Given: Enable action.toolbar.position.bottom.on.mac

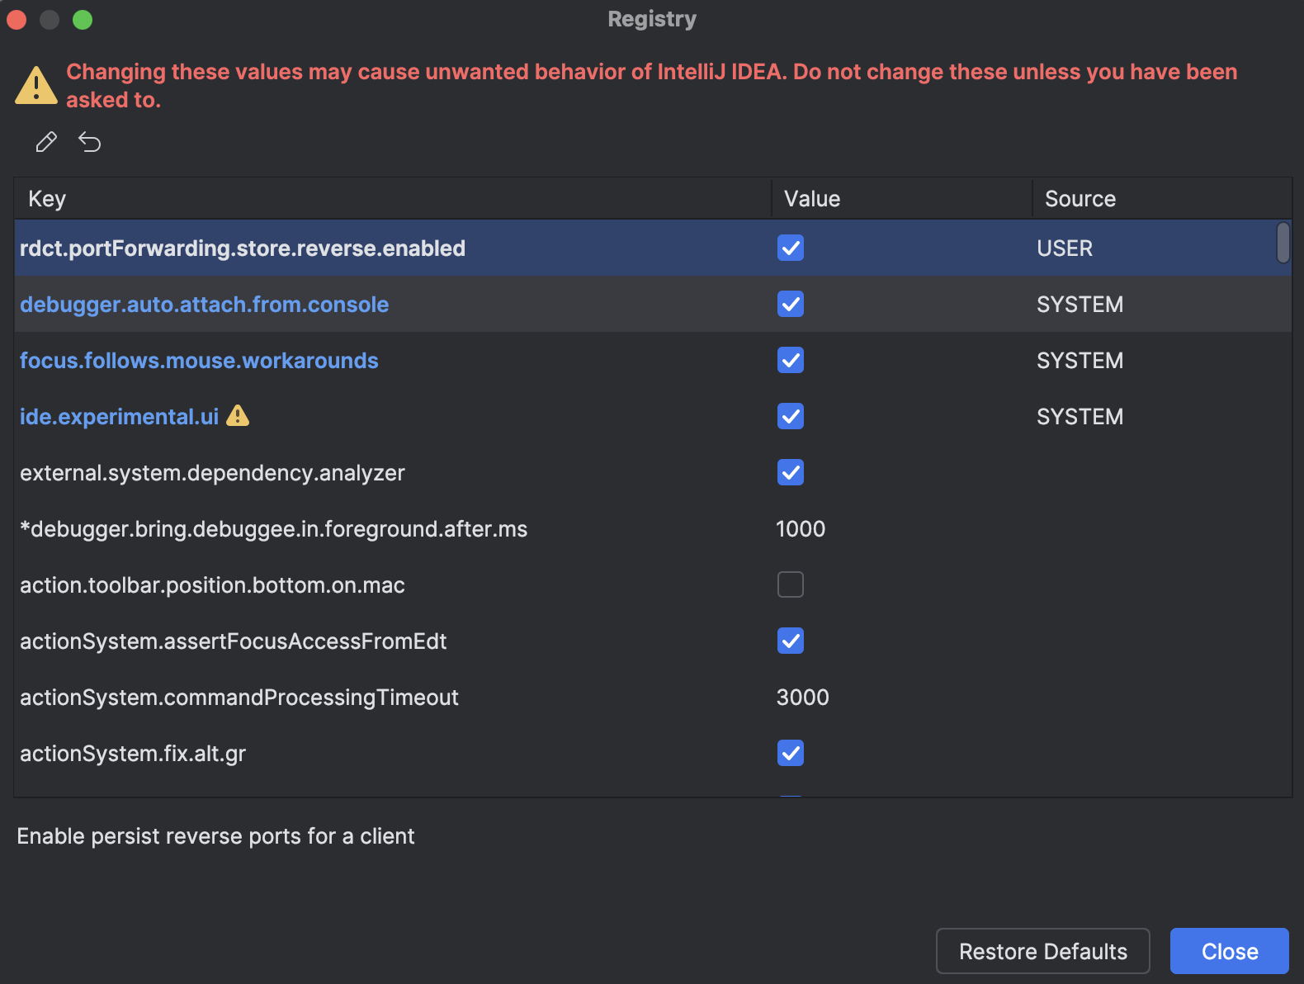Looking at the screenshot, I should (790, 584).
